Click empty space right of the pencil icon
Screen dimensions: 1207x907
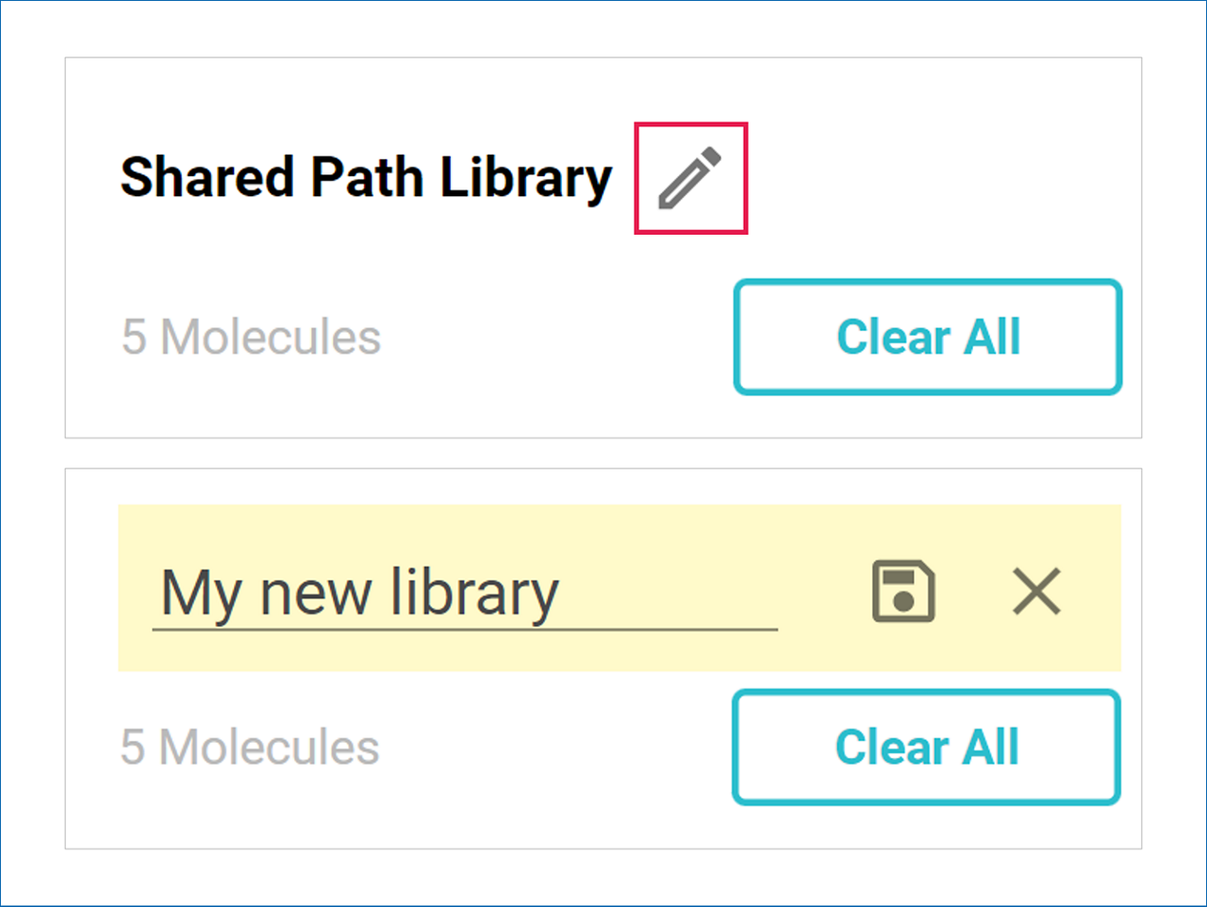[x=924, y=177]
